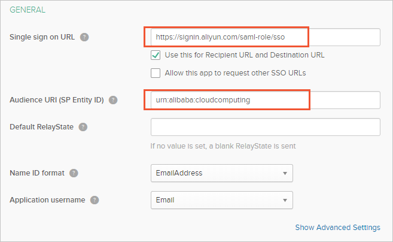Select the blank RelayState hint text
Viewport: 393px width, 242px height.
pos(223,146)
